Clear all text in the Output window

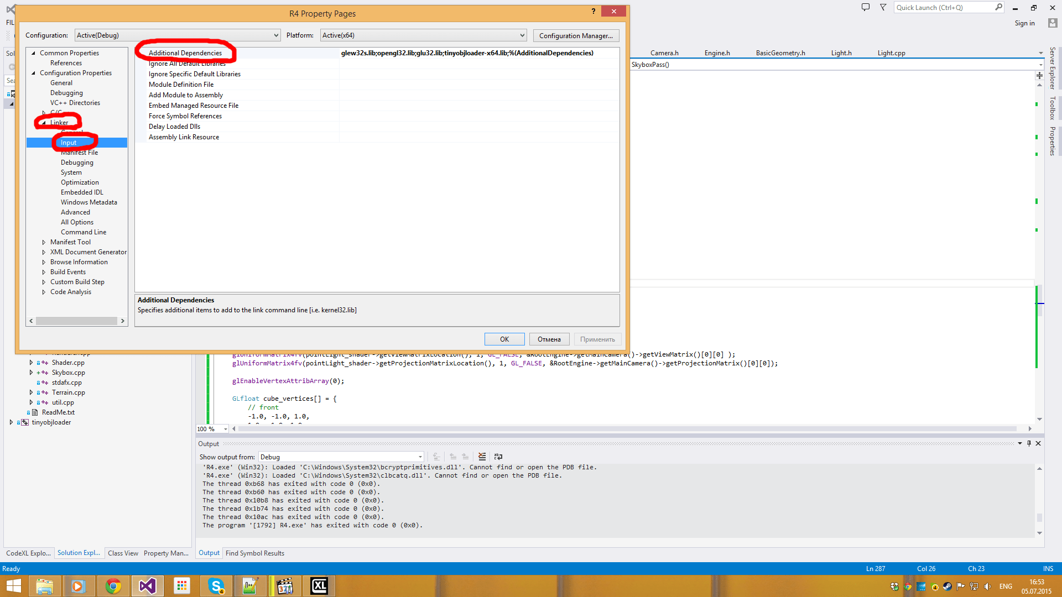coord(482,457)
